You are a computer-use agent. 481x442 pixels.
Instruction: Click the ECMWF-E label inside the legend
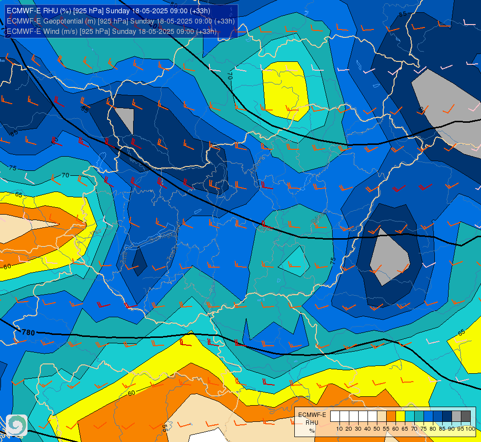coord(312,414)
